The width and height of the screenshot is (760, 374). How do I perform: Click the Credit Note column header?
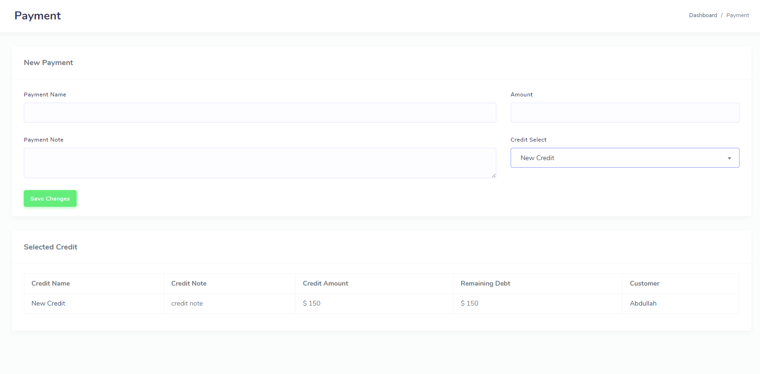(x=189, y=283)
